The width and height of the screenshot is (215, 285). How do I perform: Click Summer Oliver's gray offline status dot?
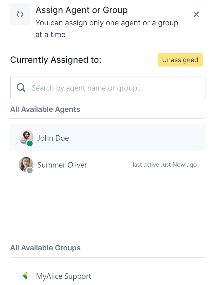(30, 170)
